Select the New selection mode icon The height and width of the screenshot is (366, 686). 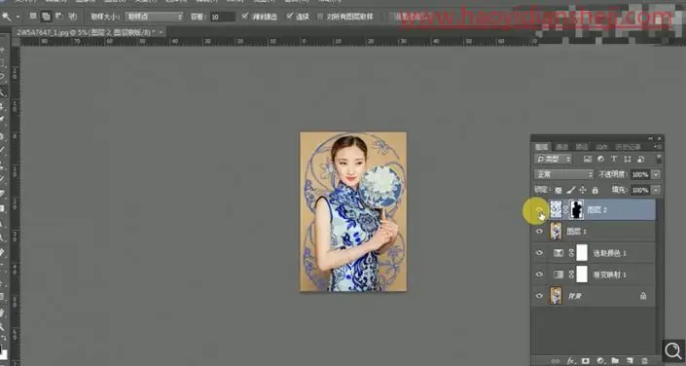[x=33, y=17]
